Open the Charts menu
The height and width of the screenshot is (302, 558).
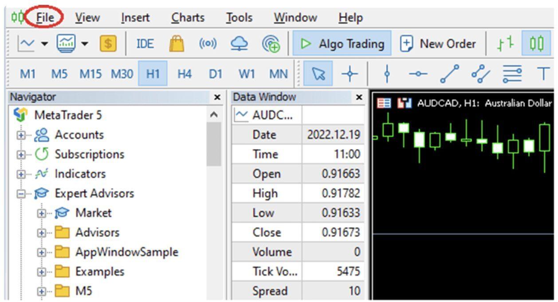pos(188,18)
